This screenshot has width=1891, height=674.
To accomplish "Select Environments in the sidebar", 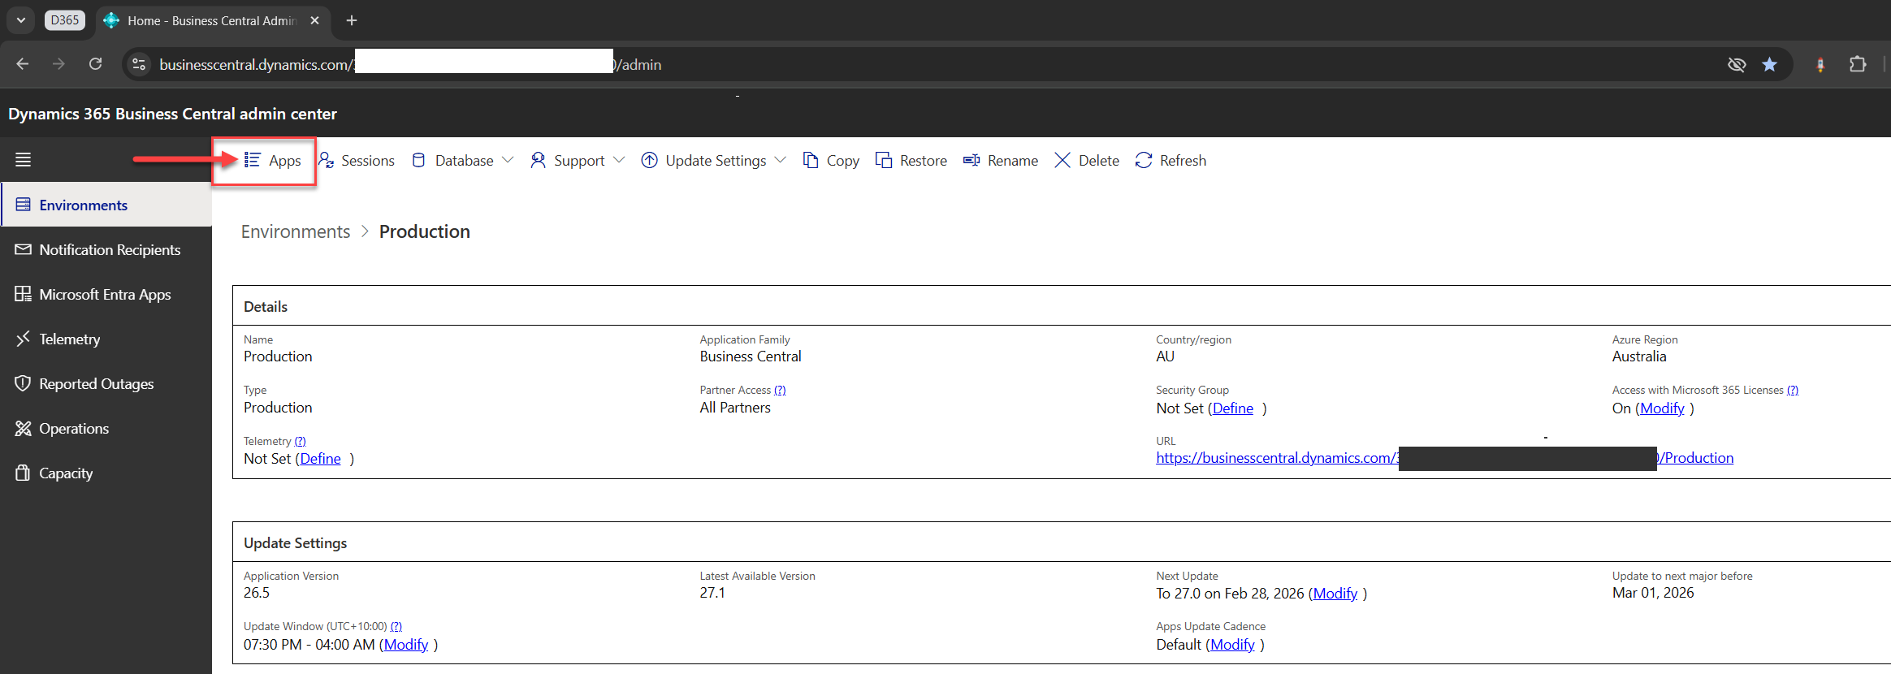I will pyautogui.click(x=106, y=205).
